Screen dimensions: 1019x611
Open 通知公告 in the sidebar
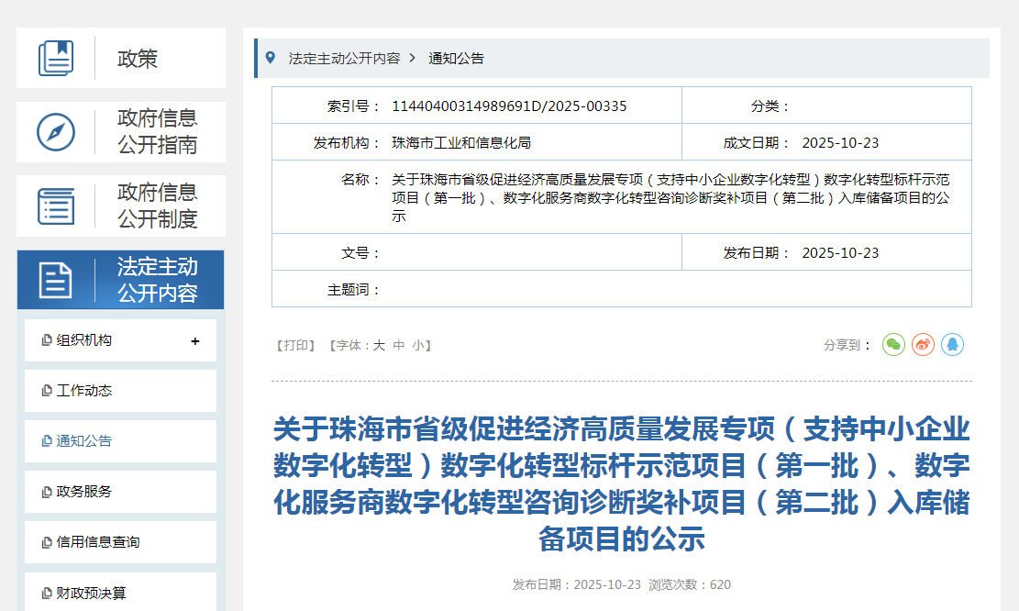[x=83, y=441]
